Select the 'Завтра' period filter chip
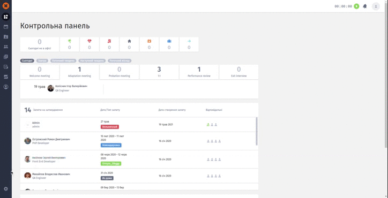Screen dimensions: 388x198 (42, 60)
